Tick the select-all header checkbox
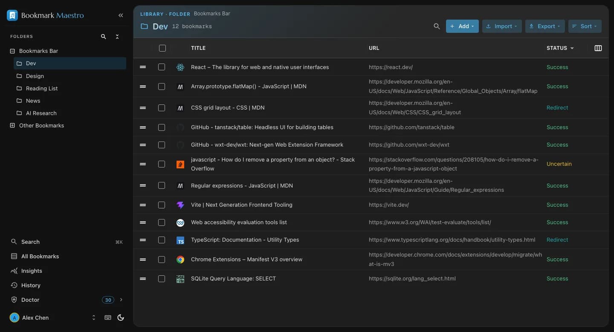 pyautogui.click(x=162, y=48)
